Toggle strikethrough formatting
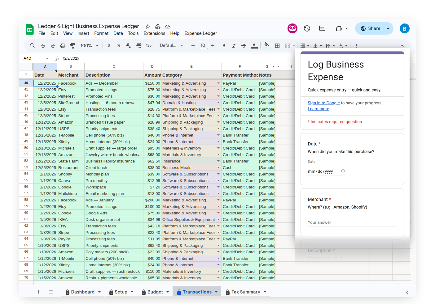Viewport: 435px width, 304px height. (x=244, y=46)
